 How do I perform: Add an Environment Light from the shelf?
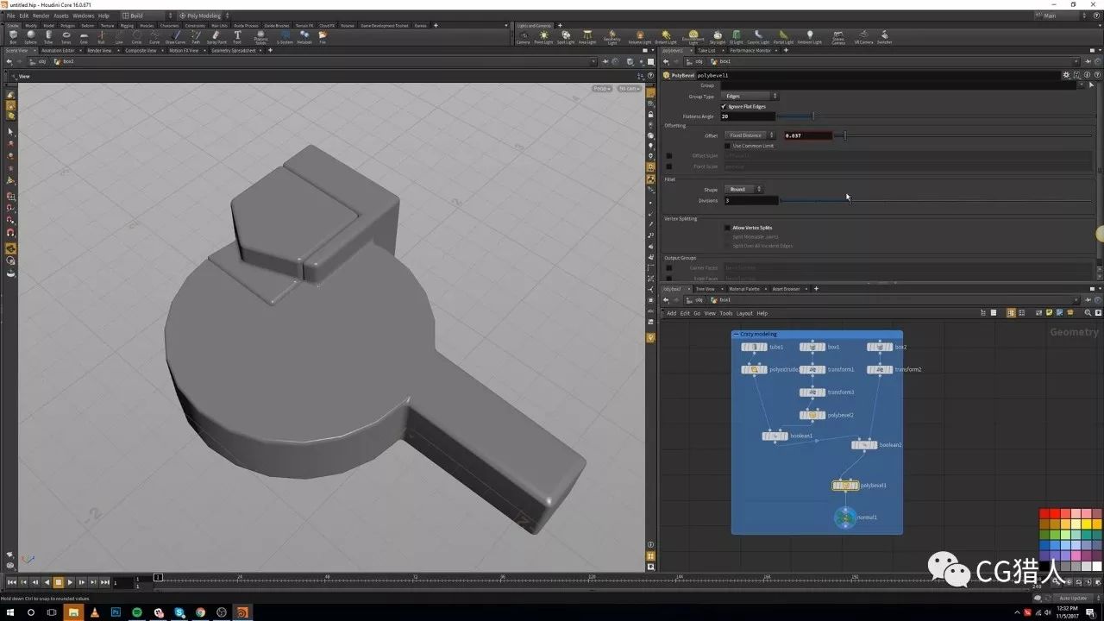point(693,37)
